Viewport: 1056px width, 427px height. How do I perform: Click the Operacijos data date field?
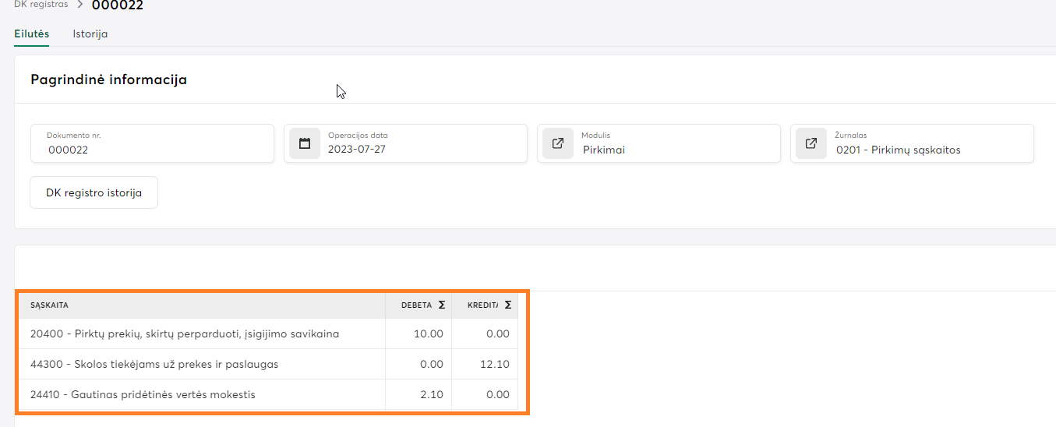(421, 150)
